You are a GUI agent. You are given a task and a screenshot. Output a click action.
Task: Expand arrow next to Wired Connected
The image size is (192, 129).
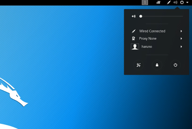[x=181, y=31]
